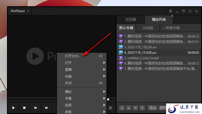
Task: Start playback with the Play button
Action: click(x=13, y=108)
